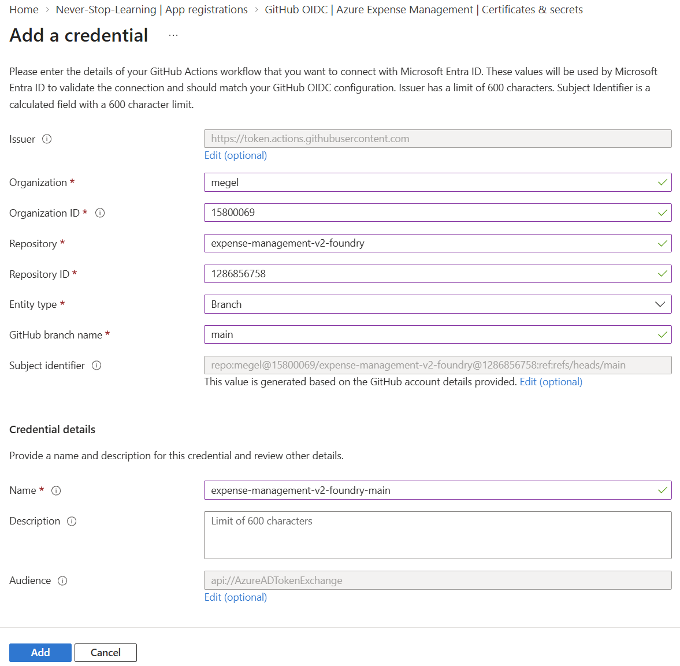The image size is (680, 666).
Task: Click the Repository ID label
Action: click(x=39, y=274)
